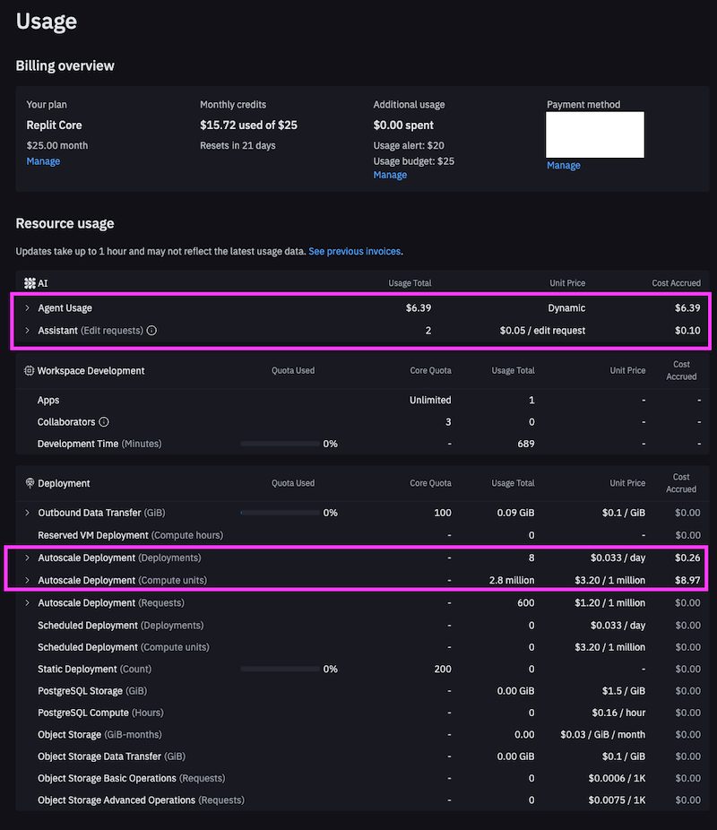Click Manage under Payment method
This screenshot has height=830, width=717.
(x=563, y=166)
